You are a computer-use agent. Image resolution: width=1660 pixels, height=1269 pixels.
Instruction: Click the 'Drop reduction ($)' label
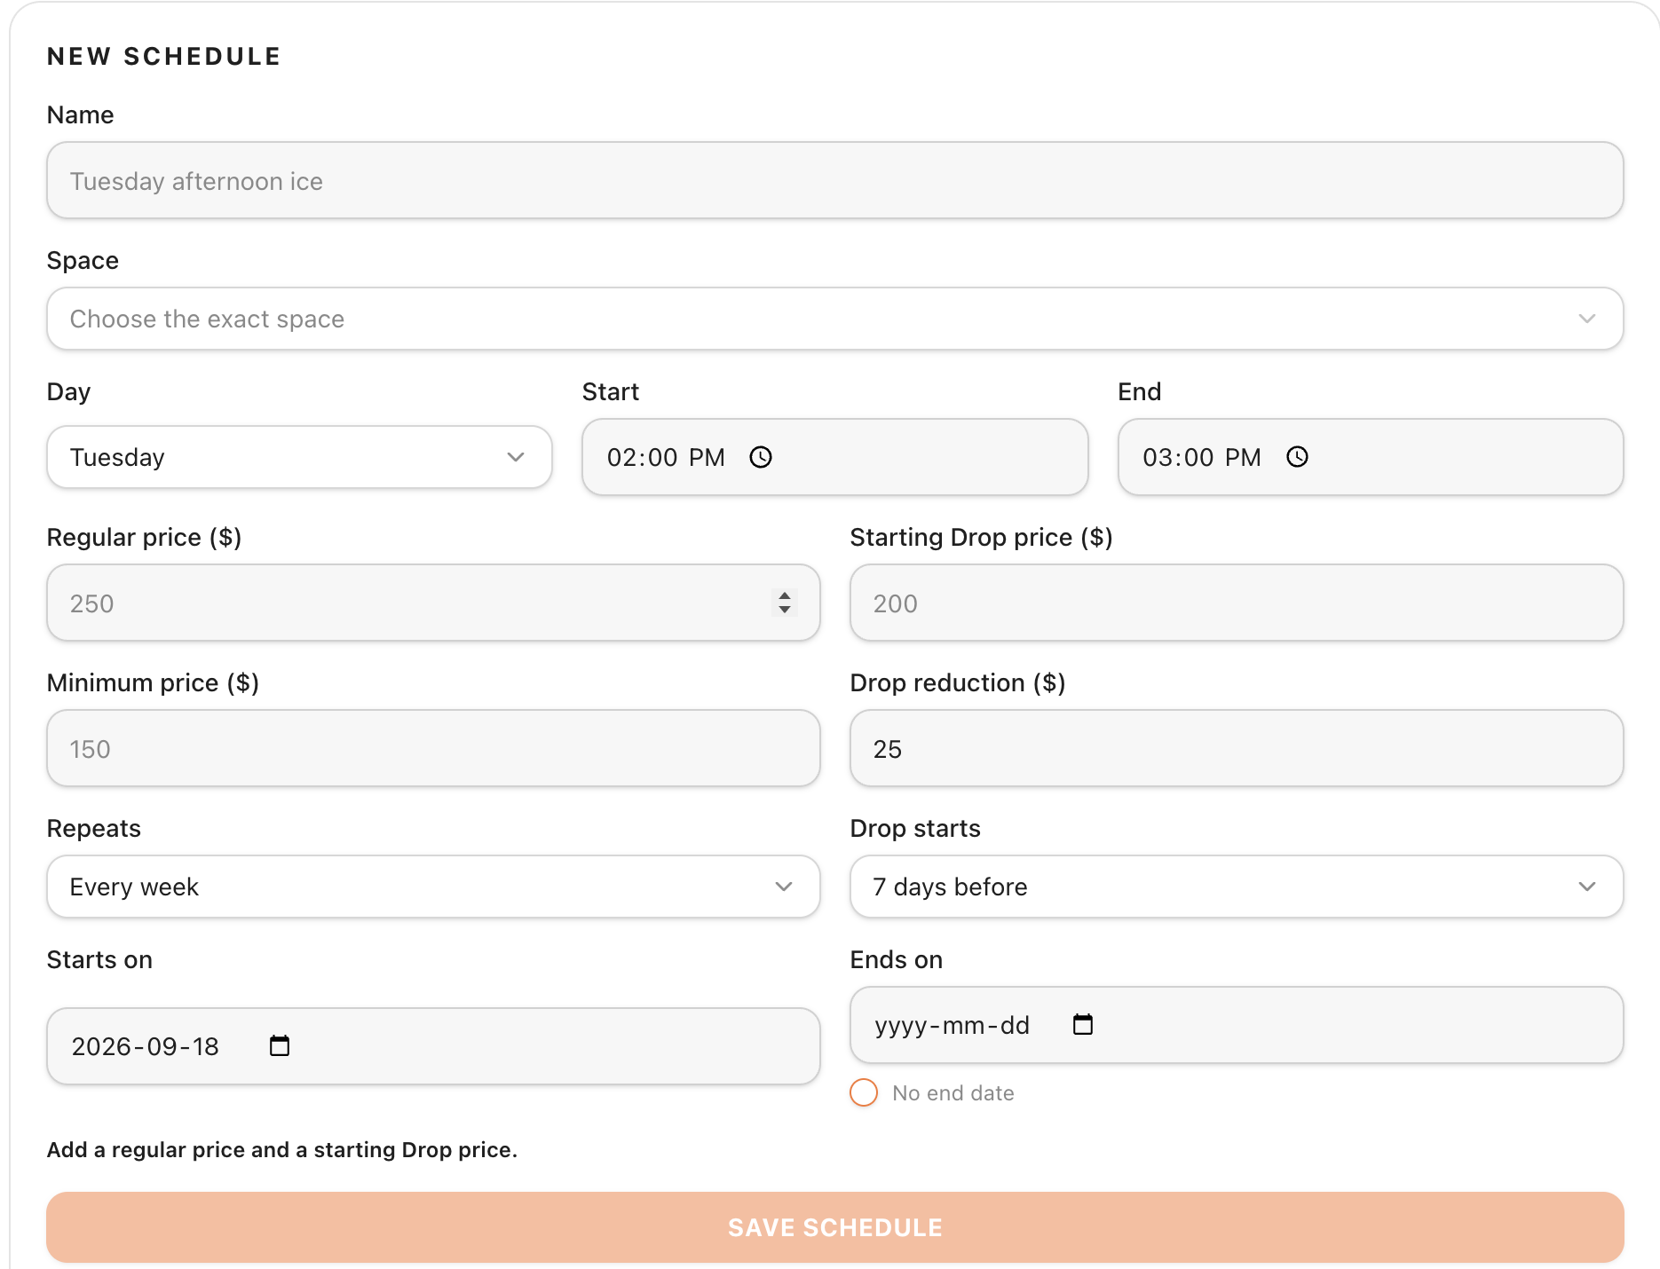click(957, 683)
